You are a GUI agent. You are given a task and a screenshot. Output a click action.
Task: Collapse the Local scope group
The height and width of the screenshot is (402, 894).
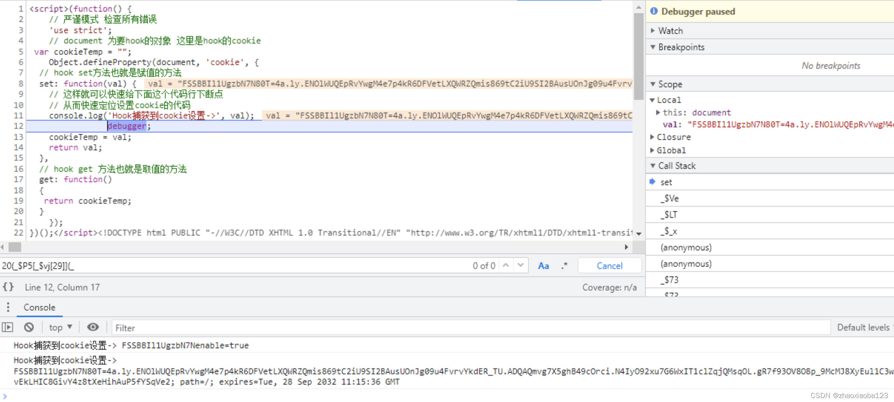click(x=665, y=100)
